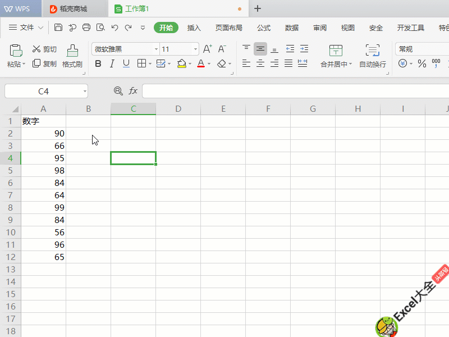
Task: Toggle Underline formatting
Action: pyautogui.click(x=126, y=63)
